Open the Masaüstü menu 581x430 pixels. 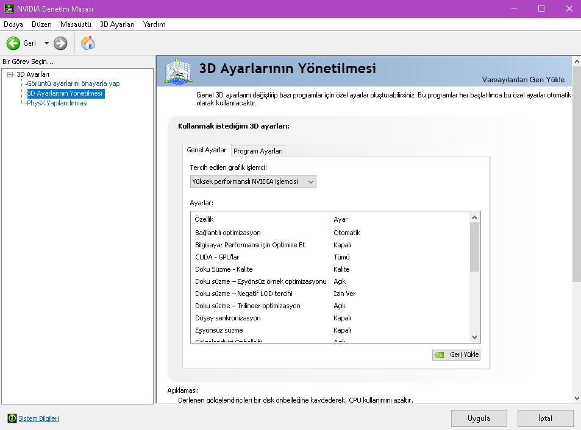point(76,24)
